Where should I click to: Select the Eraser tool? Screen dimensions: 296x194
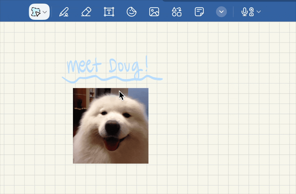click(x=86, y=12)
